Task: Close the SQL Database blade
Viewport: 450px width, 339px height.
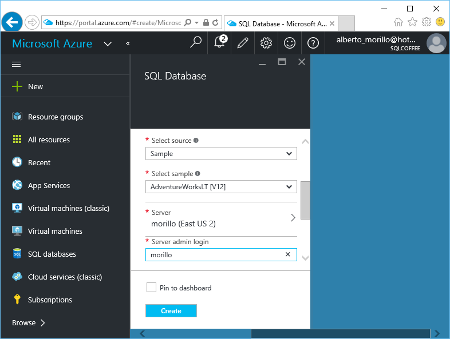Action: pos(301,62)
